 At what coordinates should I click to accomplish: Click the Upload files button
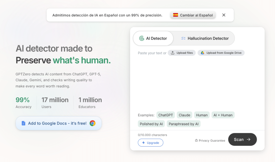tap(182, 53)
